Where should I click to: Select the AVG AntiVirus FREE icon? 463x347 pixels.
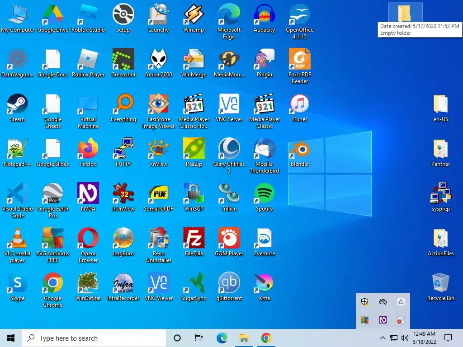(x=52, y=245)
